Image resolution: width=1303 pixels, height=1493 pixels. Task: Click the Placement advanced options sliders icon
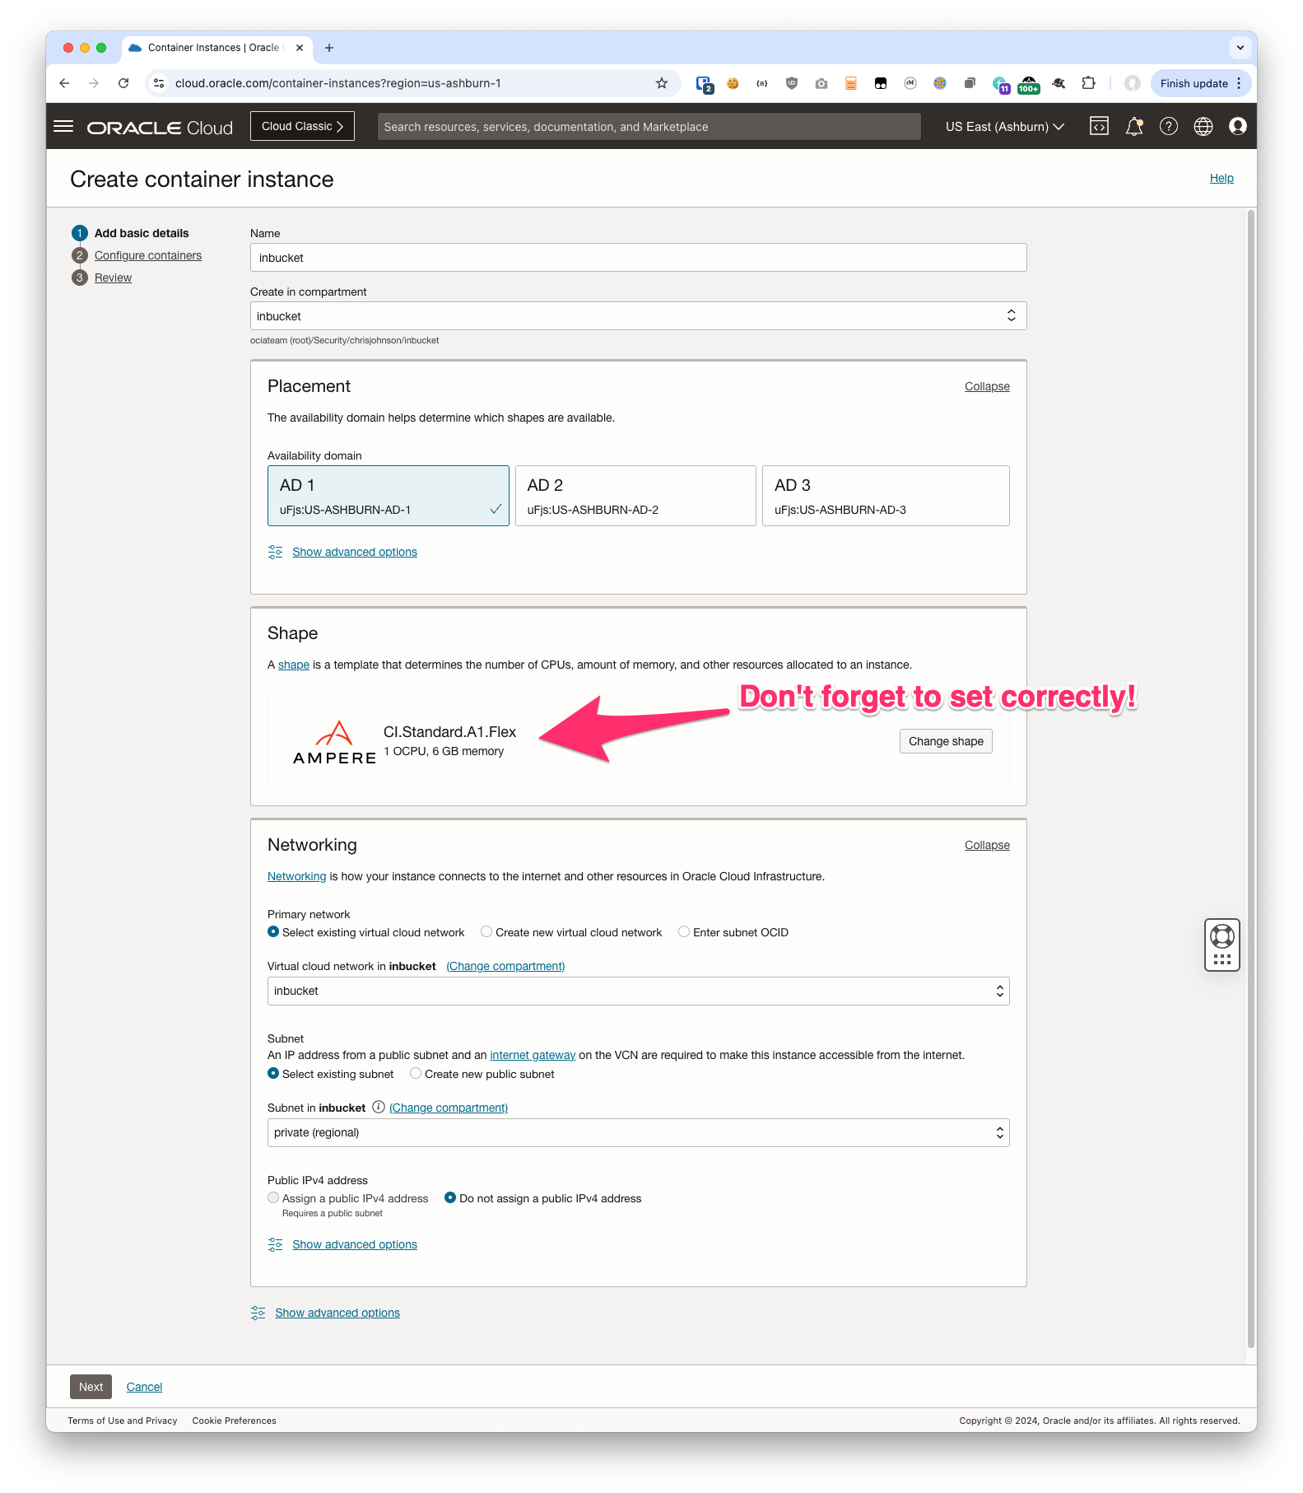tap(275, 552)
